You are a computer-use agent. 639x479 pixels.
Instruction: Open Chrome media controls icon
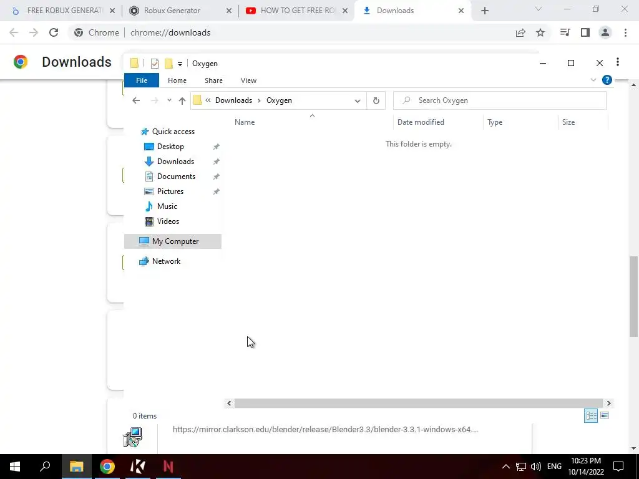pos(565,32)
